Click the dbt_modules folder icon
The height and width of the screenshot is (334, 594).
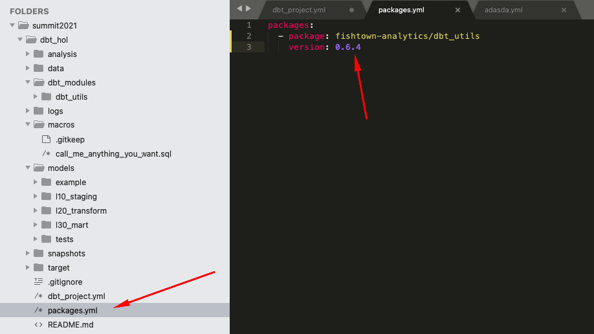click(39, 82)
